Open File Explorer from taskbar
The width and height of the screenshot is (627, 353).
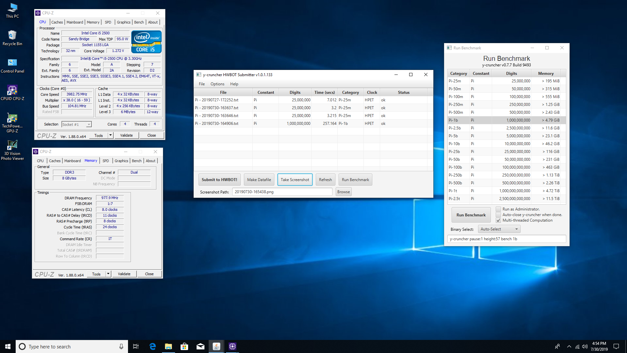(168, 346)
